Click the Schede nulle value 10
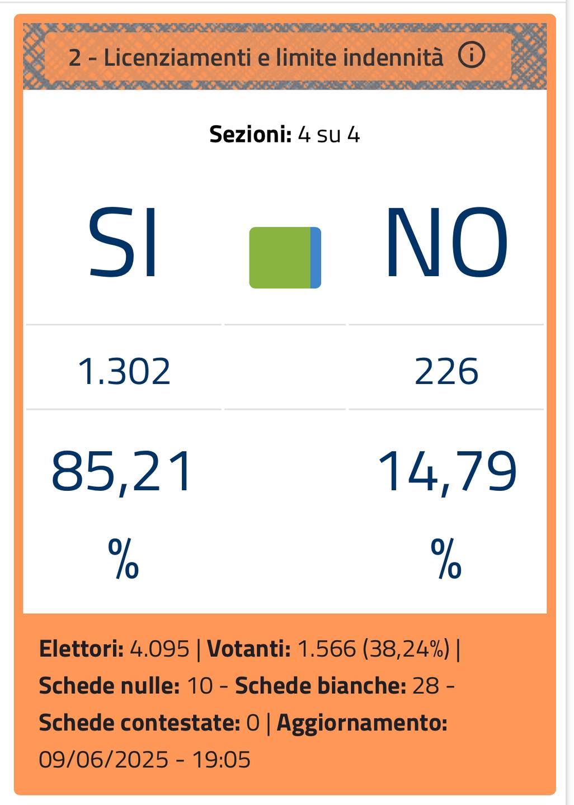The height and width of the screenshot is (805, 574). (x=200, y=686)
